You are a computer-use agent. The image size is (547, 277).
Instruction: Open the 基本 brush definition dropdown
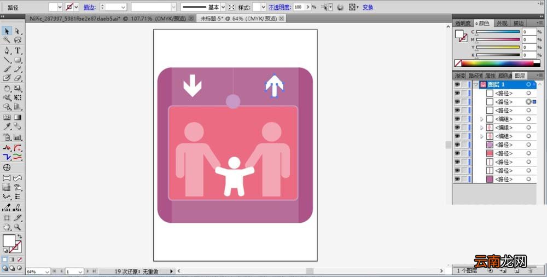tap(223, 7)
